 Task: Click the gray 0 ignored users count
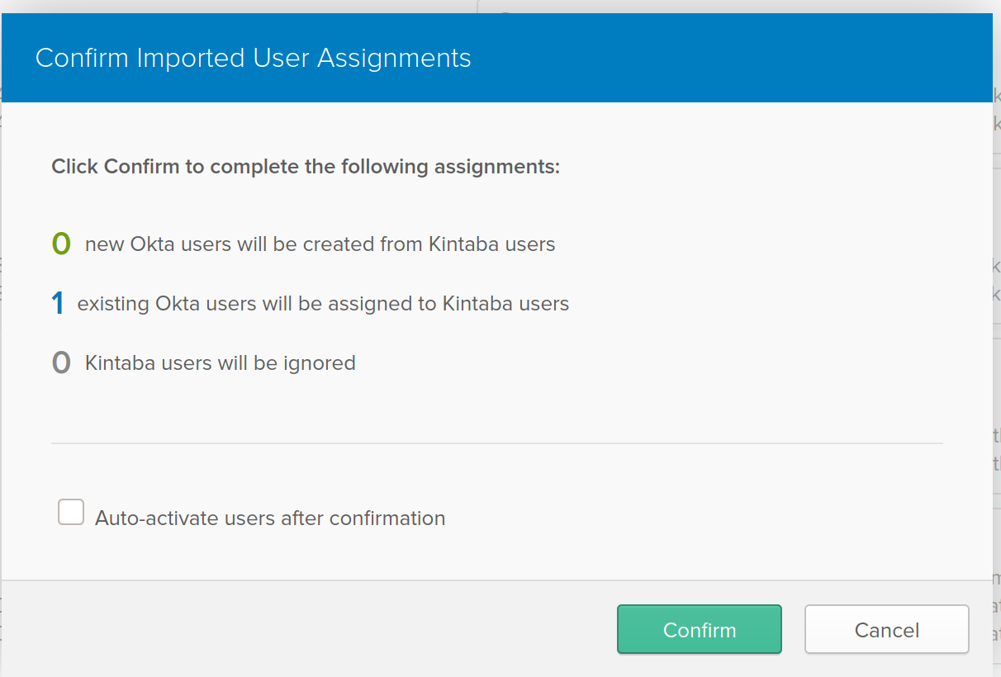click(61, 363)
